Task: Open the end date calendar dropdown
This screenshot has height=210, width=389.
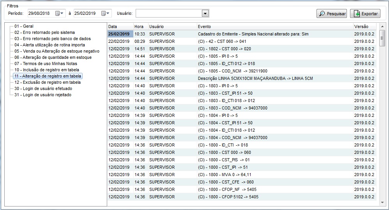Action: 106,14
